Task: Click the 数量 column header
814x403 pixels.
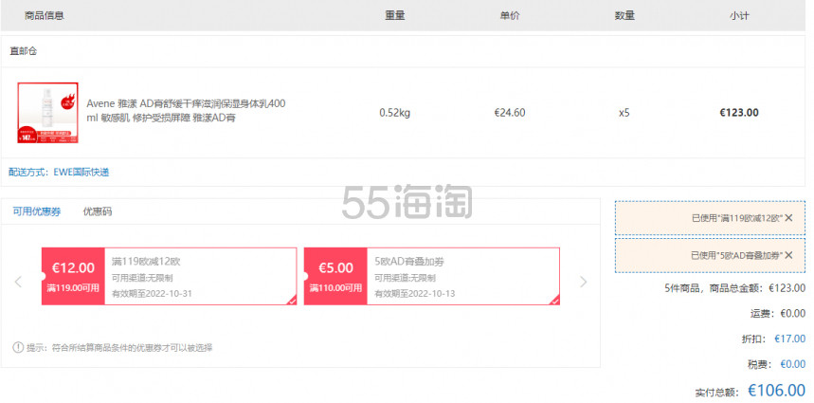Action: (624, 15)
